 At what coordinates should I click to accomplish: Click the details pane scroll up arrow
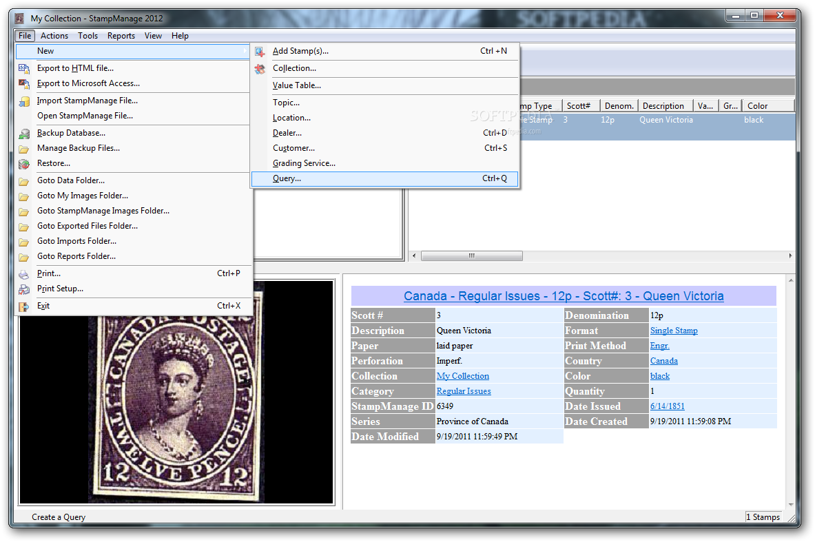(x=791, y=280)
